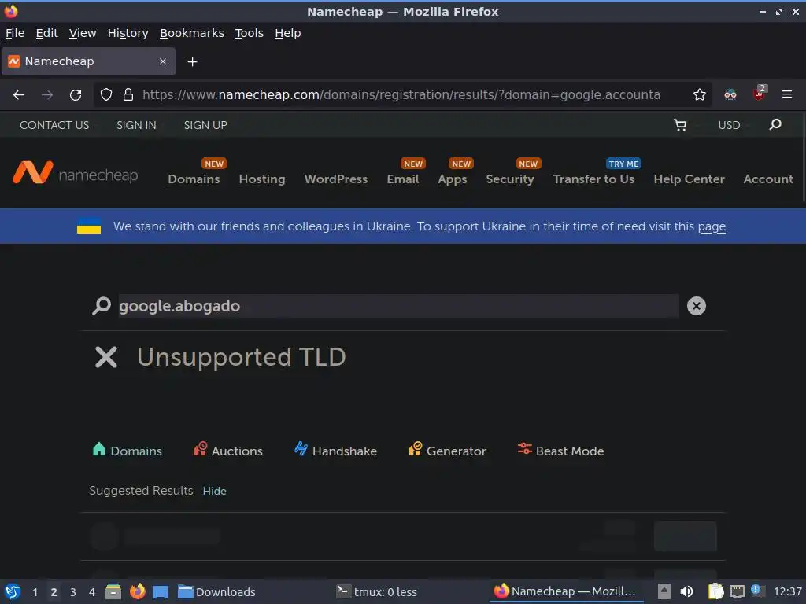Open the clipboard tray icon
Image resolution: width=806 pixels, height=604 pixels.
(715, 591)
